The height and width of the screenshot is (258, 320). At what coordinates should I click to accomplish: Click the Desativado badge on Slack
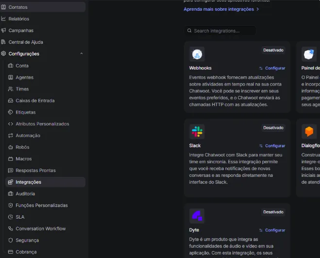point(273,128)
